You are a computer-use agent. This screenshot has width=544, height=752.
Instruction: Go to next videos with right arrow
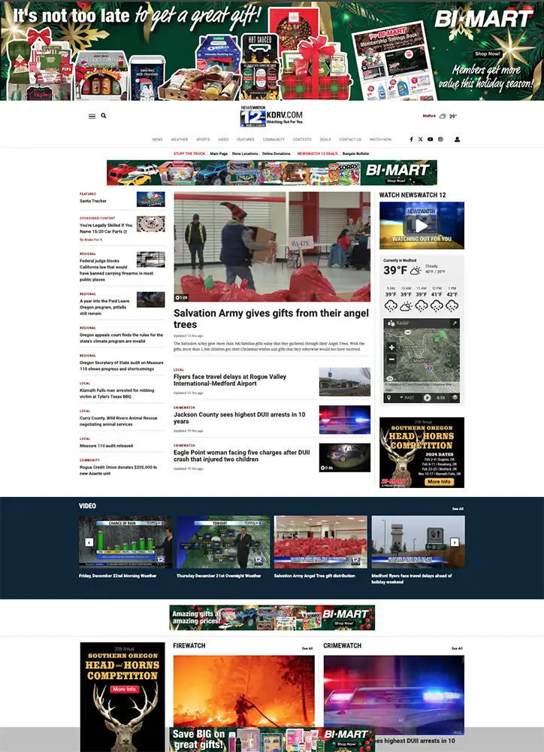[455, 542]
